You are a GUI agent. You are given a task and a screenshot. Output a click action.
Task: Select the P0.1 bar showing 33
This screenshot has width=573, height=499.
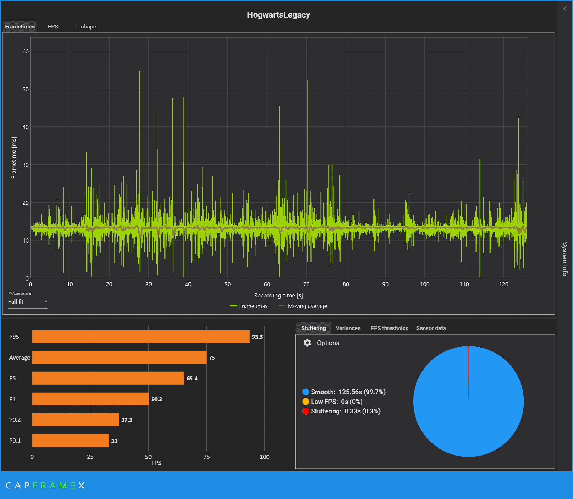[70, 441]
